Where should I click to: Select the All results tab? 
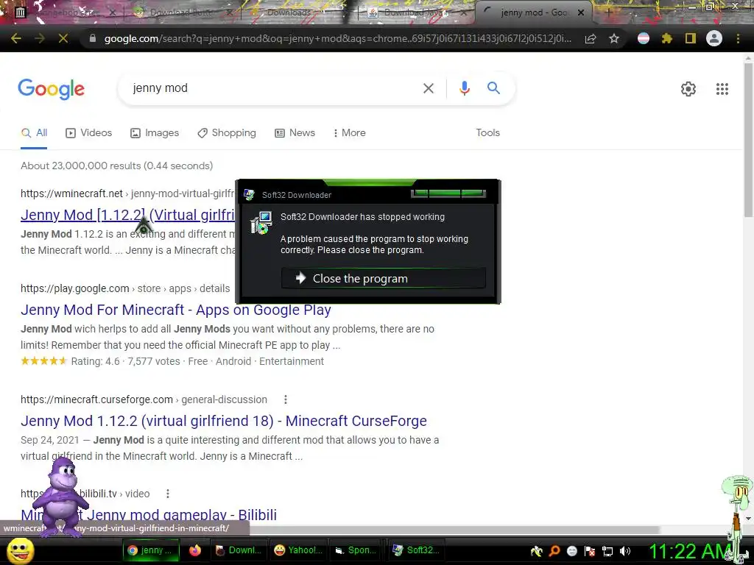(x=34, y=133)
